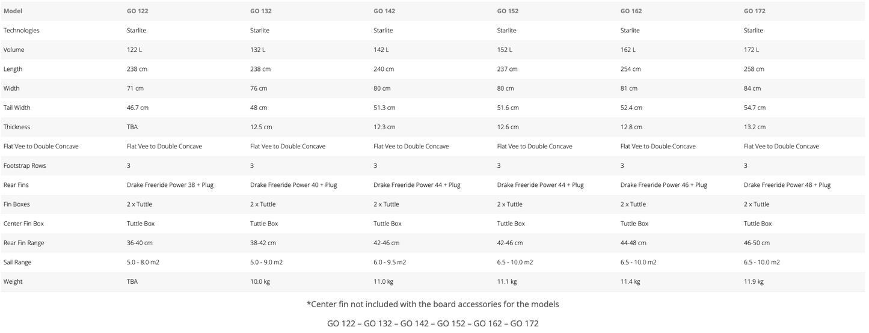Screen dimensions: 869x333
Task: Select the 12.5 cm thickness cell
Action: tap(261, 127)
